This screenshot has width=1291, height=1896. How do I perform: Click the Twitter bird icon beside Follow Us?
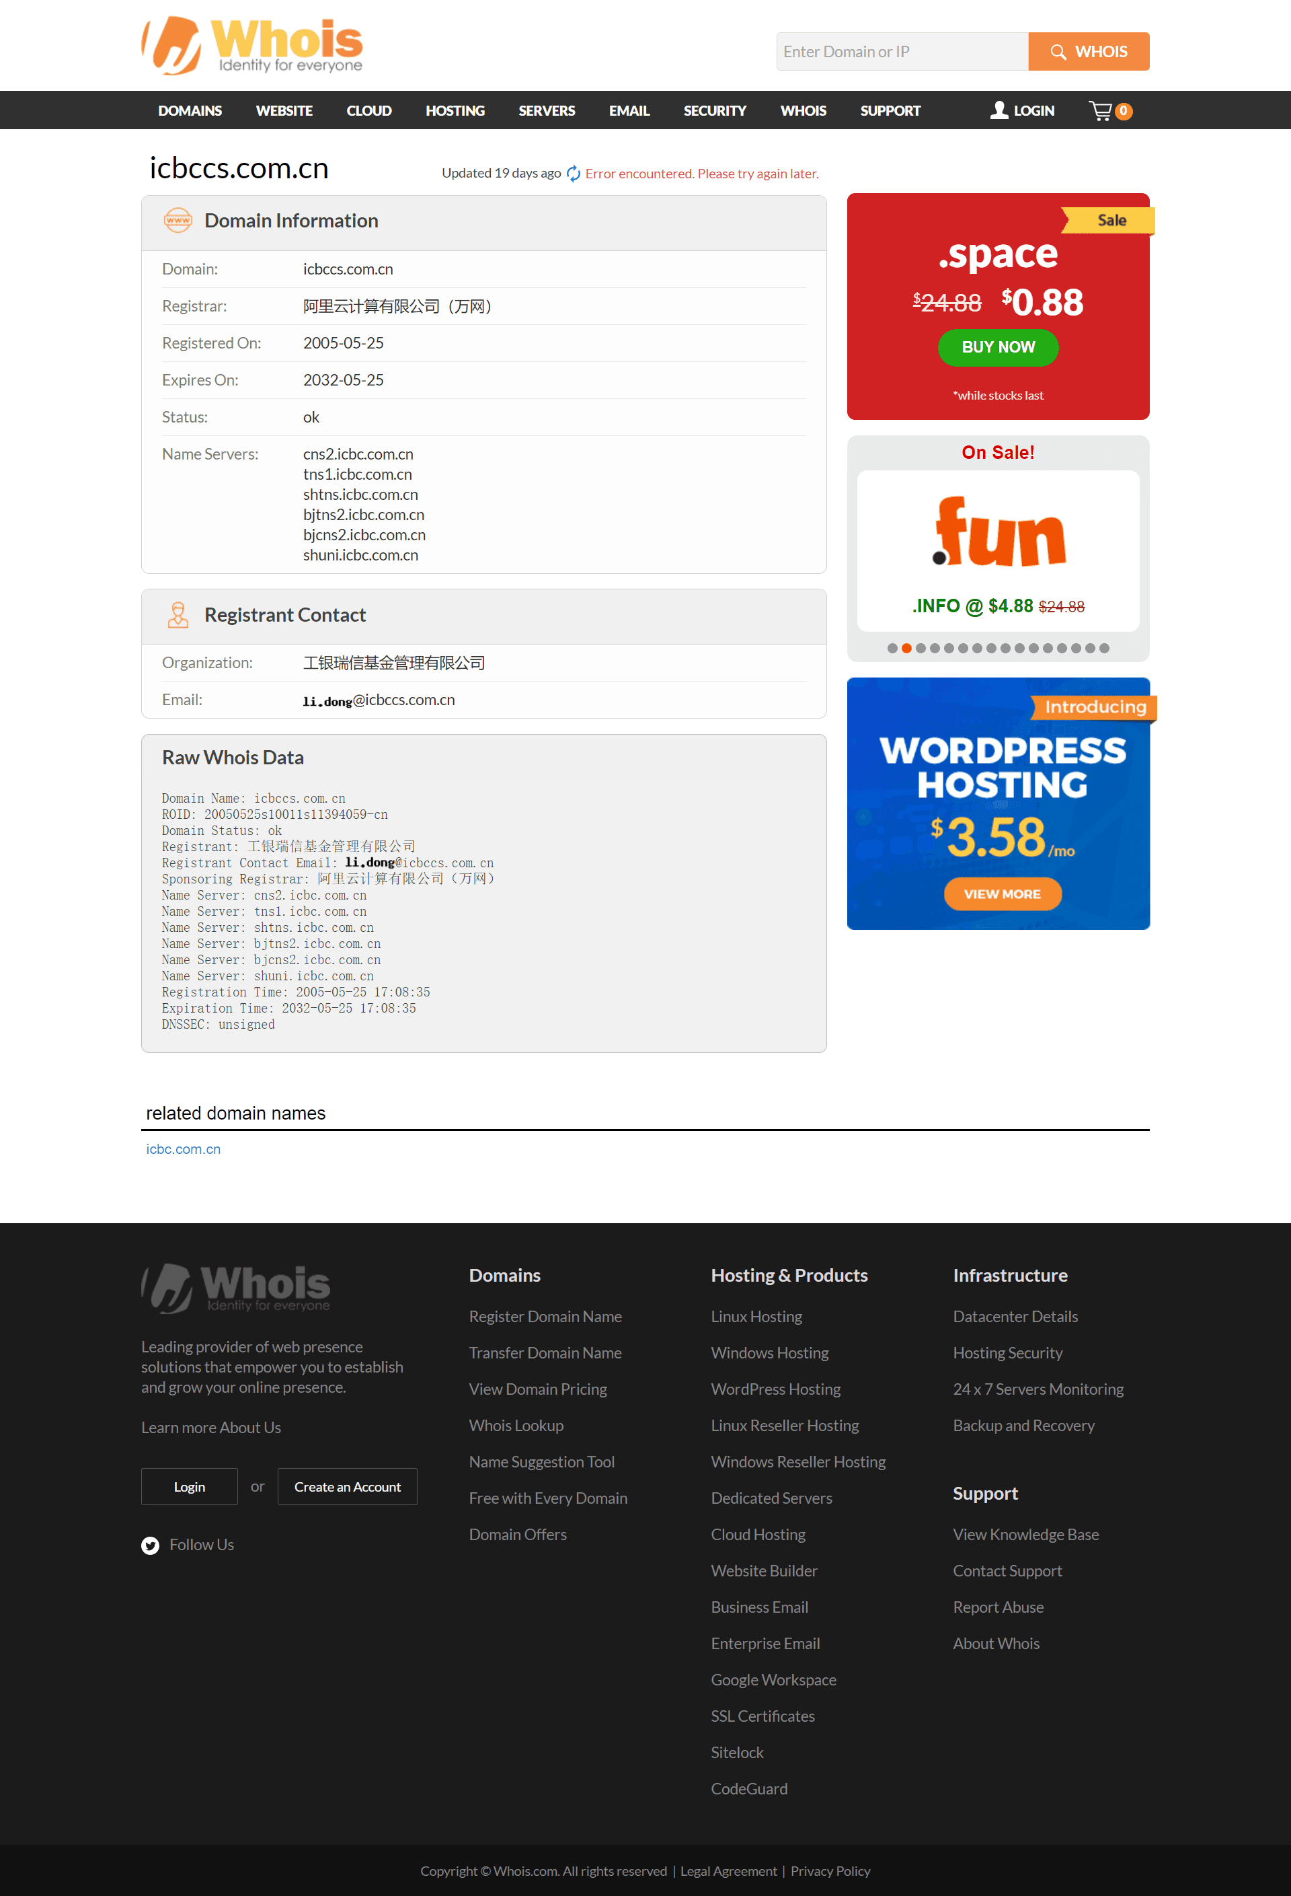pos(150,1545)
